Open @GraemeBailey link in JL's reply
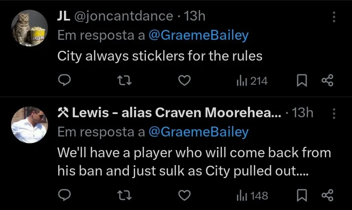Viewport: 352px width, 210px height. (x=198, y=36)
